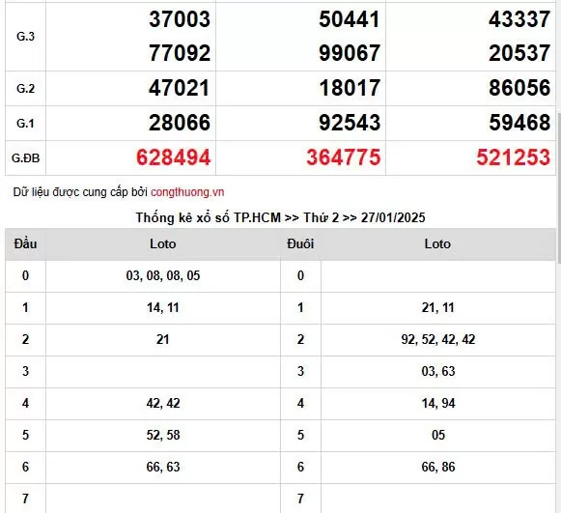Click third-prize number 37003
The width and height of the screenshot is (561, 513).
(180, 19)
